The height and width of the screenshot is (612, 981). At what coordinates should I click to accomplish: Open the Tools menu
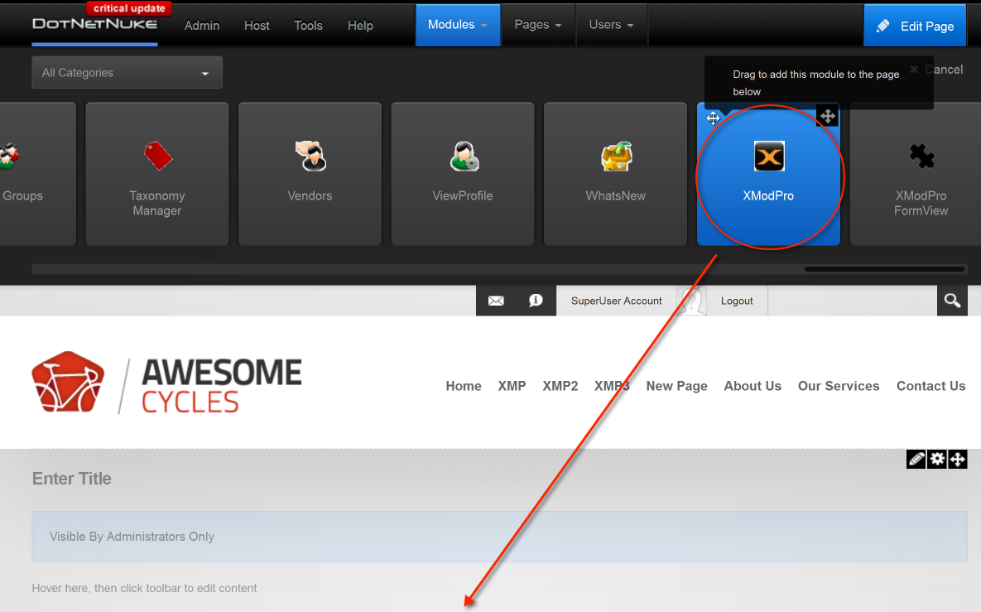click(309, 26)
